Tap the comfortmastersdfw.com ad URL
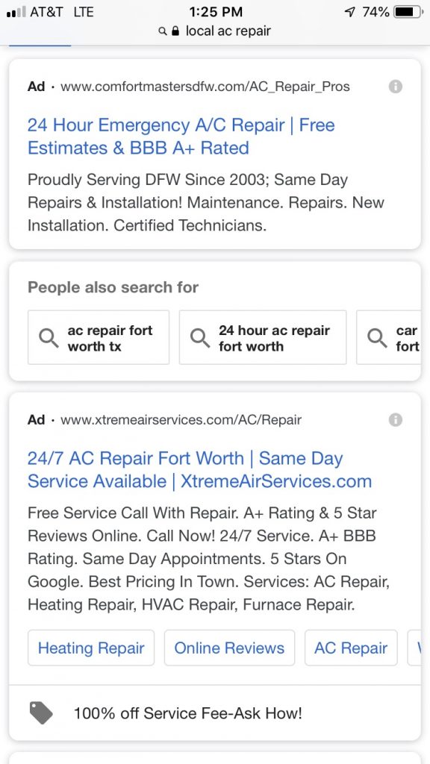430x764 pixels. pos(205,87)
